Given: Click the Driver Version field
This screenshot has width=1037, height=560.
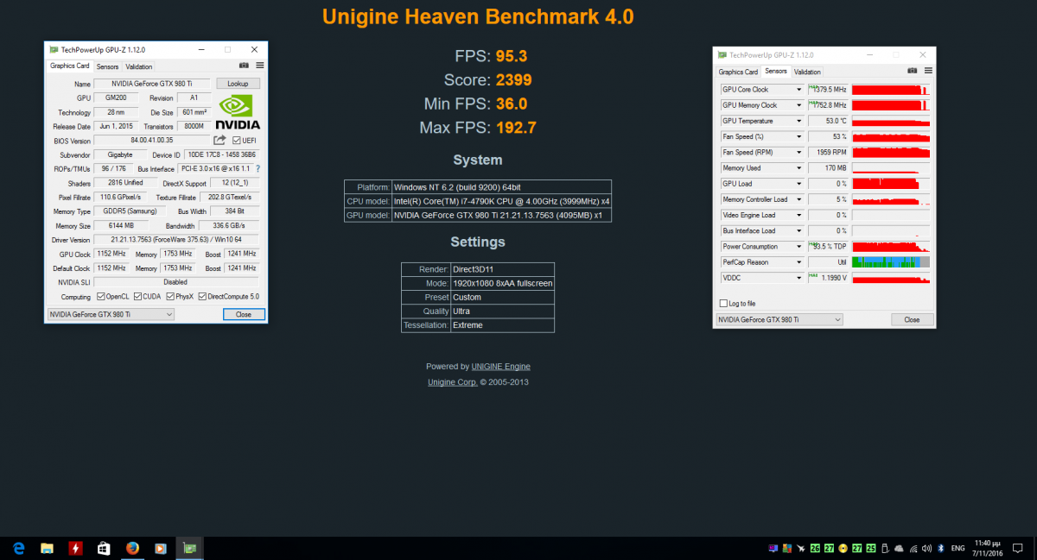Looking at the screenshot, I should pyautogui.click(x=175, y=239).
